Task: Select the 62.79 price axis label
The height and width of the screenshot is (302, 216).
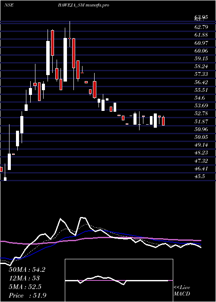Action: (x=201, y=27)
